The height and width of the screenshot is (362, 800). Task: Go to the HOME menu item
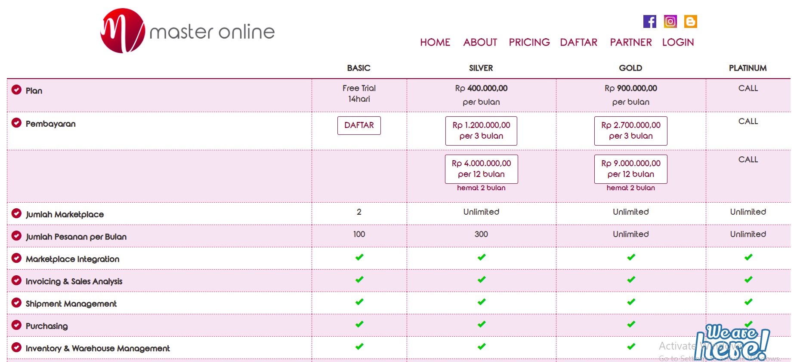(x=435, y=43)
